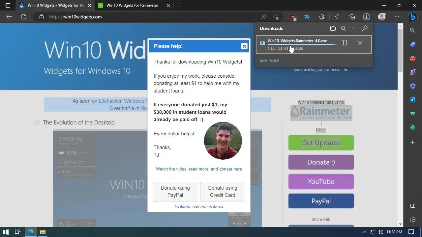422x237 pixels.
Task: Open more options in Downloads panel
Action: pyautogui.click(x=354, y=28)
